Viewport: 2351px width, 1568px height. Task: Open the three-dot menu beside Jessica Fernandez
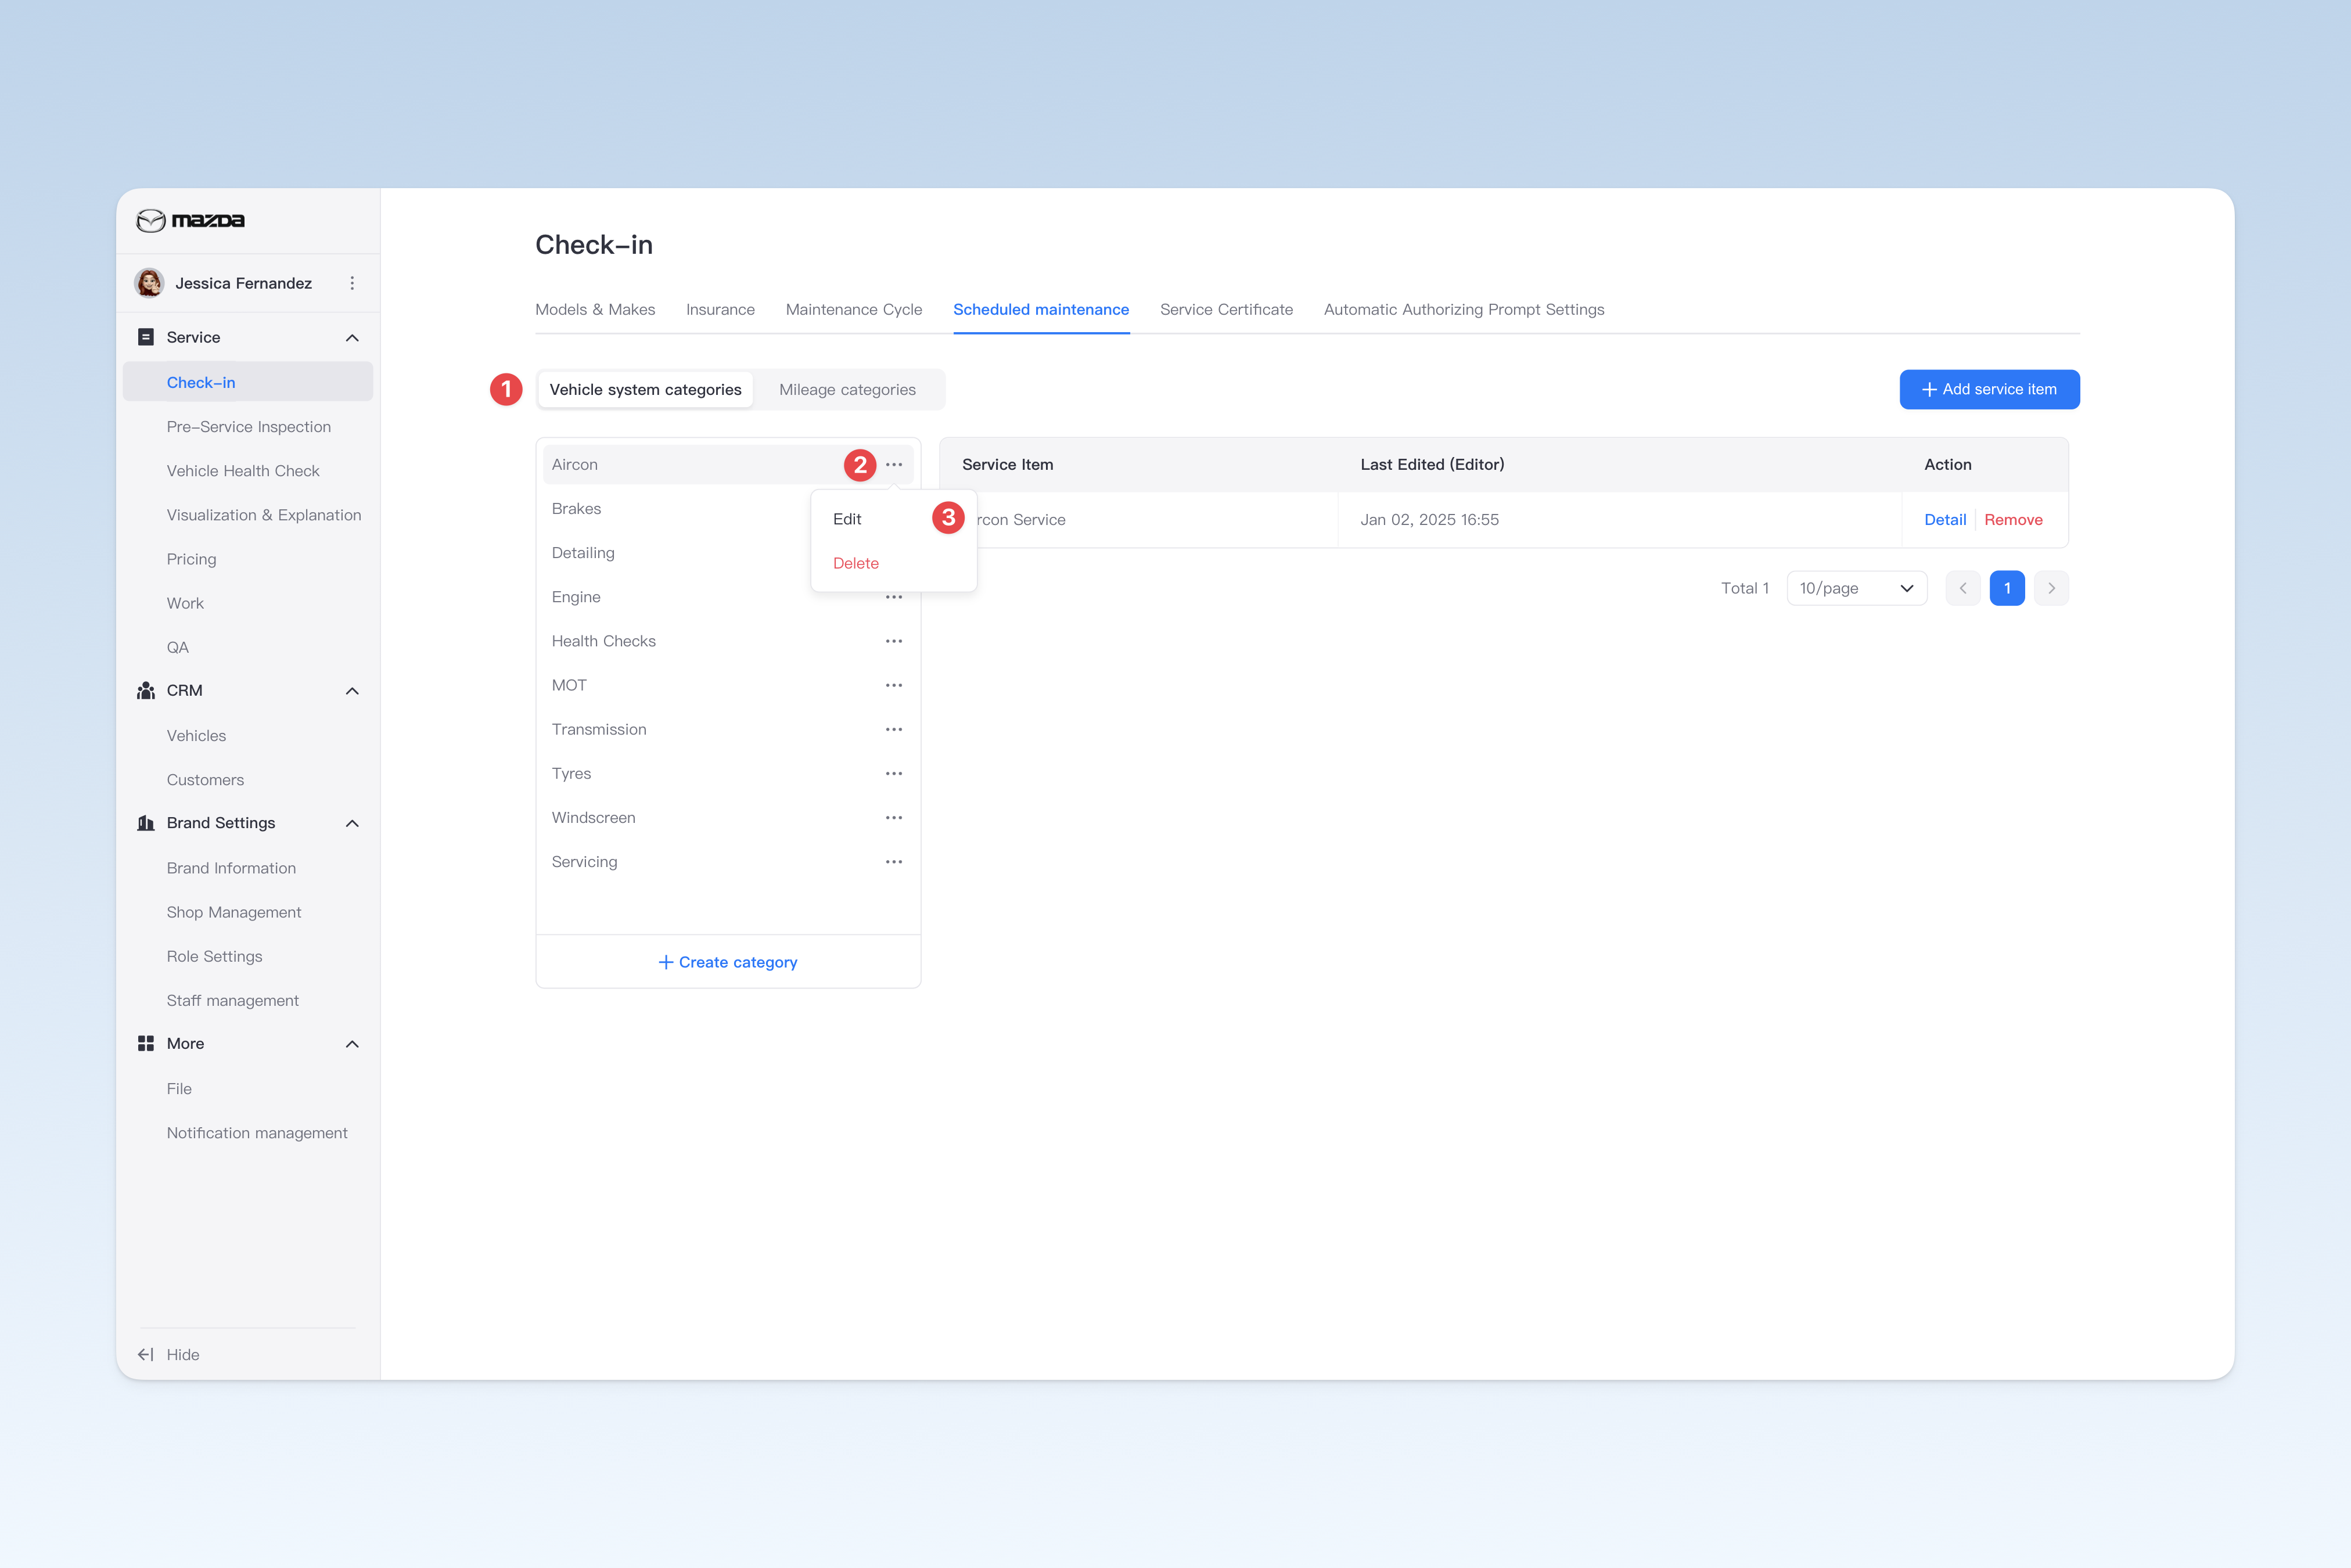(x=352, y=283)
